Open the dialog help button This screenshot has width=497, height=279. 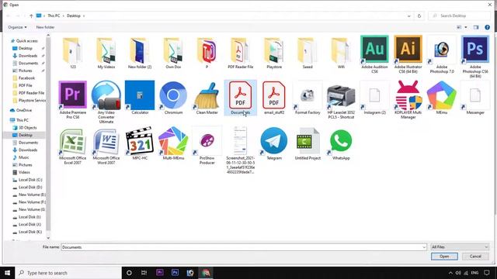(x=487, y=27)
